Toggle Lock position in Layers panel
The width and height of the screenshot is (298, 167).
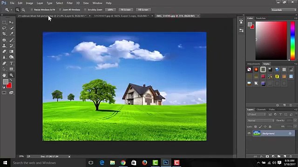pyautogui.click(x=265, y=127)
